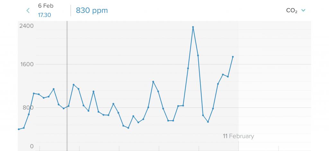Select the highest peak data point near 2400
This screenshot has height=151, width=329.
tap(193, 27)
